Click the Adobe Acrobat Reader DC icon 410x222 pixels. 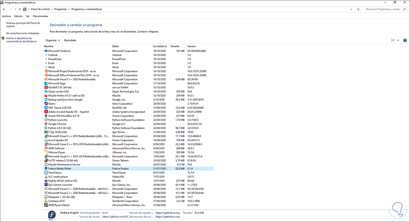pos(46,112)
